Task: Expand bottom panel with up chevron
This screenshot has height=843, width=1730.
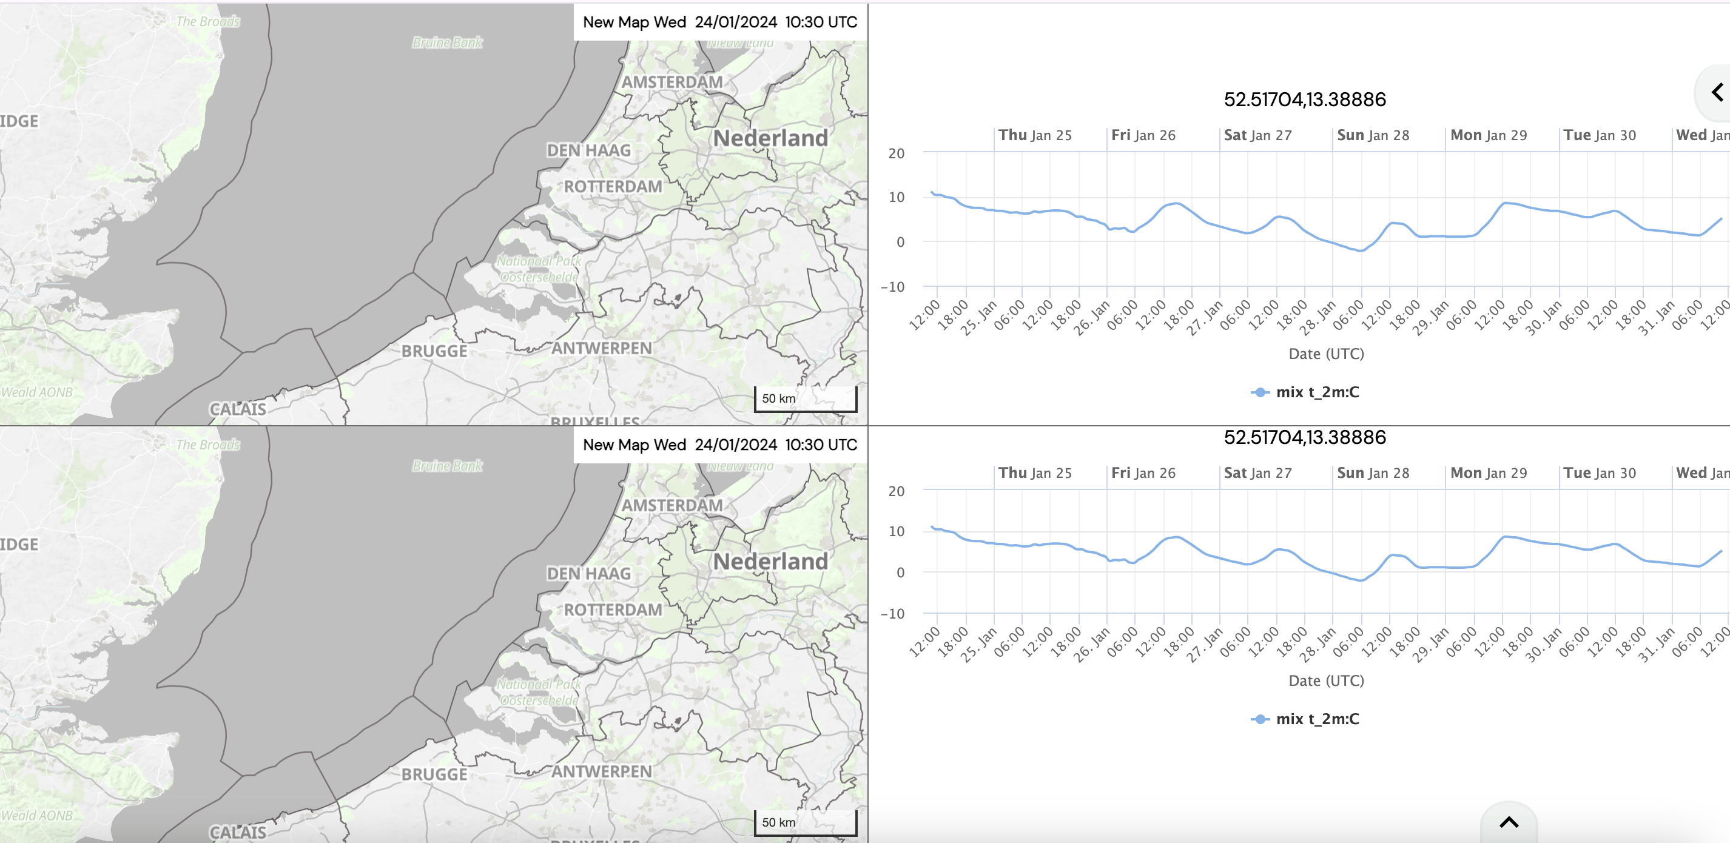Action: 1509,822
